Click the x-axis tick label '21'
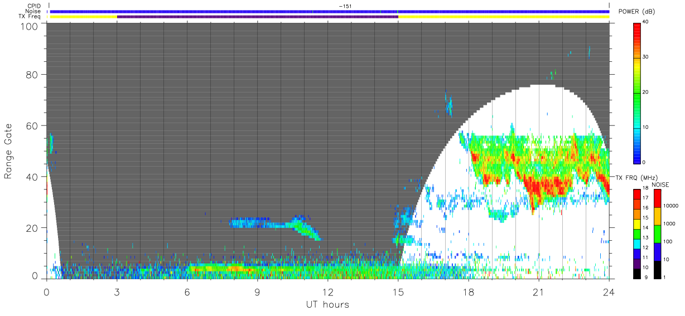The height and width of the screenshot is (316, 685). 538,291
